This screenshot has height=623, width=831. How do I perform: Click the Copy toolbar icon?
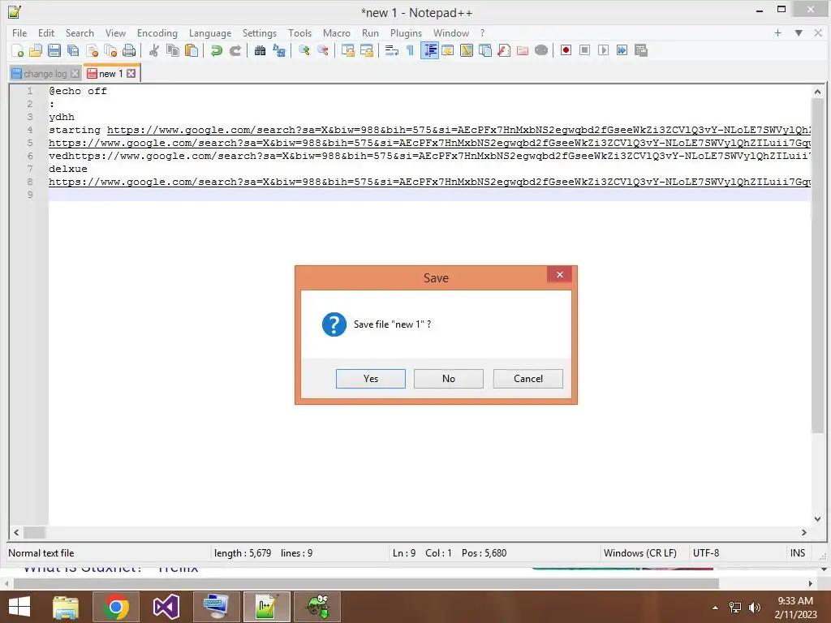[173, 50]
